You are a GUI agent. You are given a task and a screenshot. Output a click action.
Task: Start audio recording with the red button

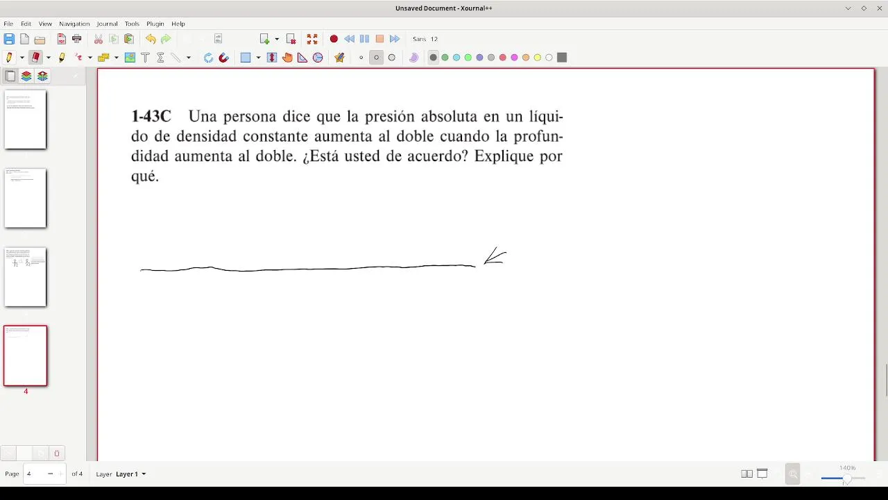[334, 39]
